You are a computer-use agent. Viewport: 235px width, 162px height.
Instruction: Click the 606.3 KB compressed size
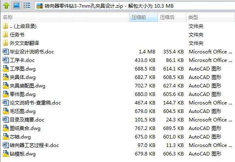point(173,154)
